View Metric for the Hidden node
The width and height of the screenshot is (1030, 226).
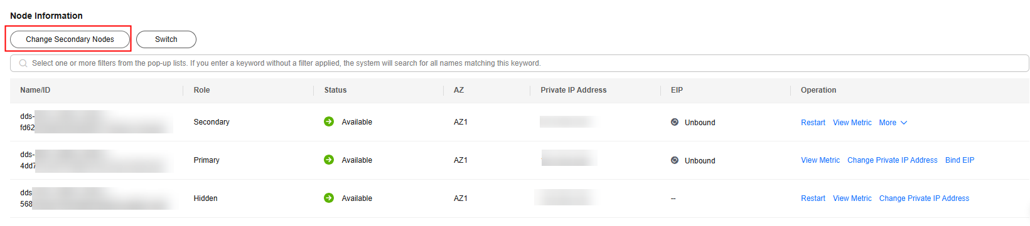[852, 198]
